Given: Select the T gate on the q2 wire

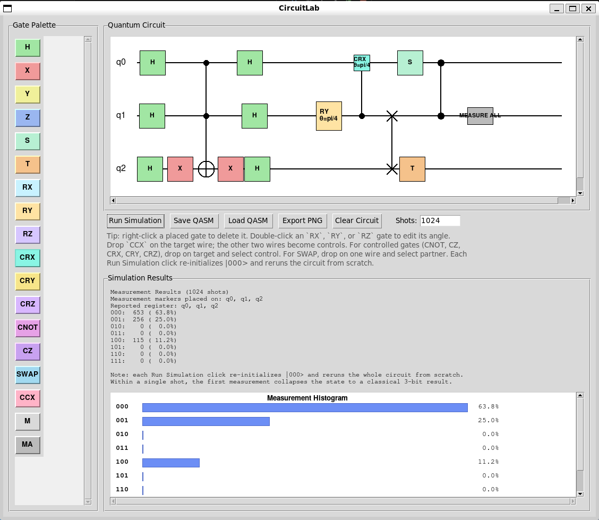Looking at the screenshot, I should click(412, 169).
